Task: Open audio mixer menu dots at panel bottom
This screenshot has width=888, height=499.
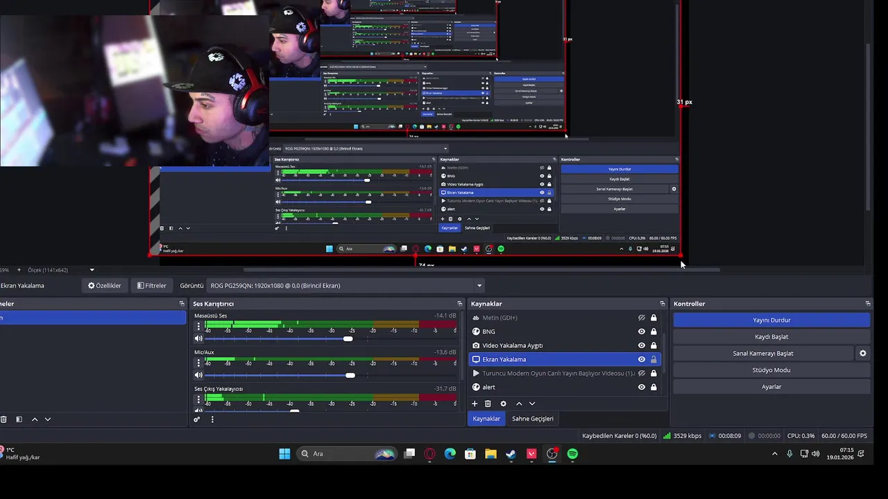Action: click(x=212, y=419)
